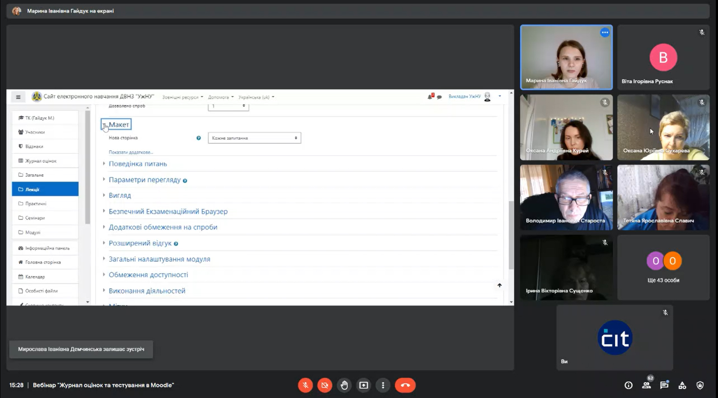
Task: Open host controls shield icon
Action: [700, 385]
